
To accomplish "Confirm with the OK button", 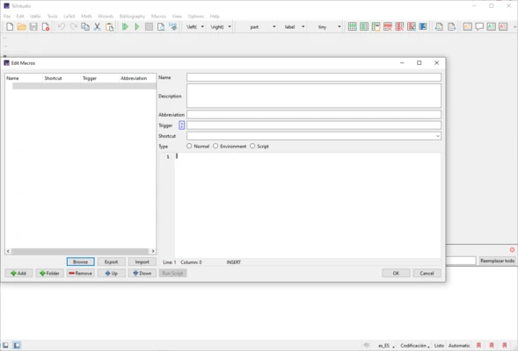I will point(396,273).
